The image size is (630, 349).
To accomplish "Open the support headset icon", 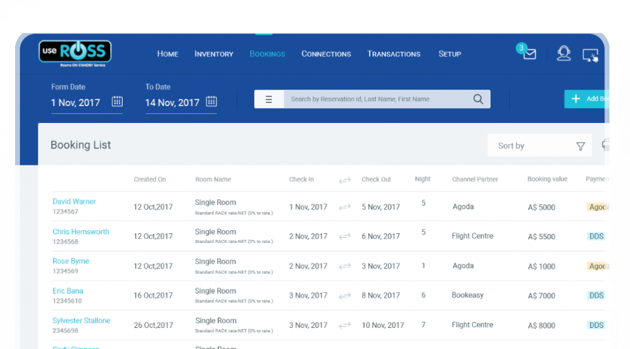I will click(x=564, y=53).
